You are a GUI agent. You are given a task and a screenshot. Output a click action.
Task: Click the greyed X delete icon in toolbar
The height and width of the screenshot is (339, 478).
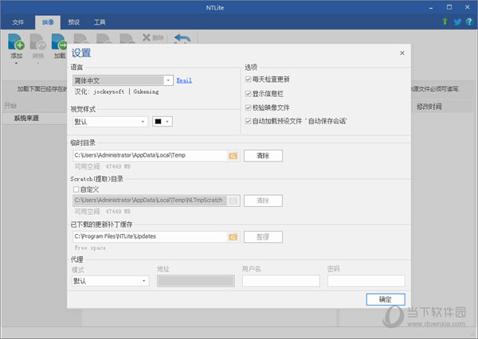(147, 37)
